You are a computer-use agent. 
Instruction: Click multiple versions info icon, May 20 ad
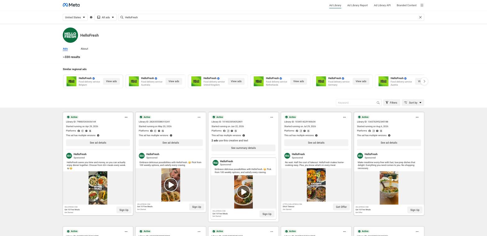171,136
